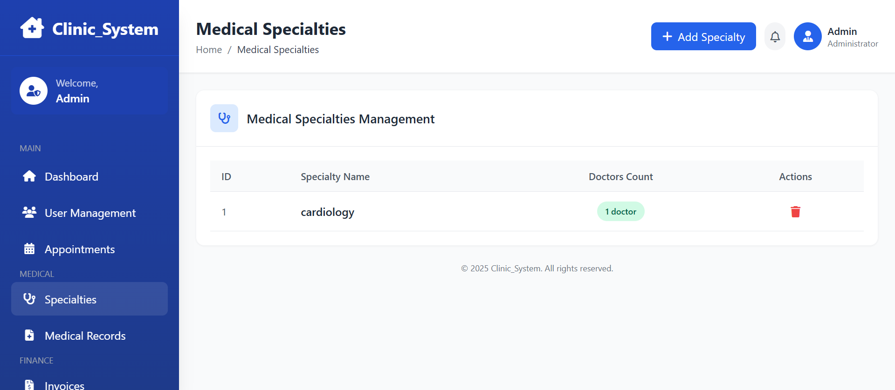Viewport: 895px width, 390px height.
Task: Click the red delete trash icon for cardiology
Action: tap(795, 212)
